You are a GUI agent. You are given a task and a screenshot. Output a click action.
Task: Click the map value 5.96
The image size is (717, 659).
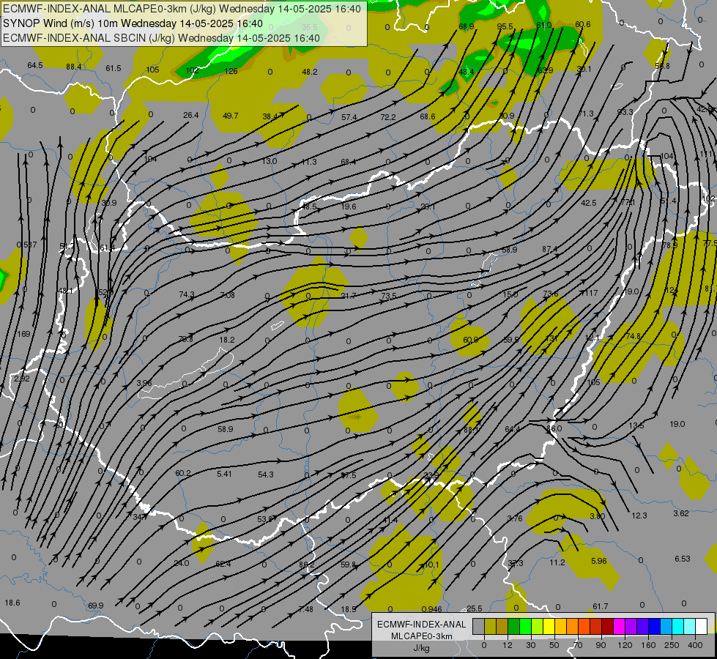(599, 561)
